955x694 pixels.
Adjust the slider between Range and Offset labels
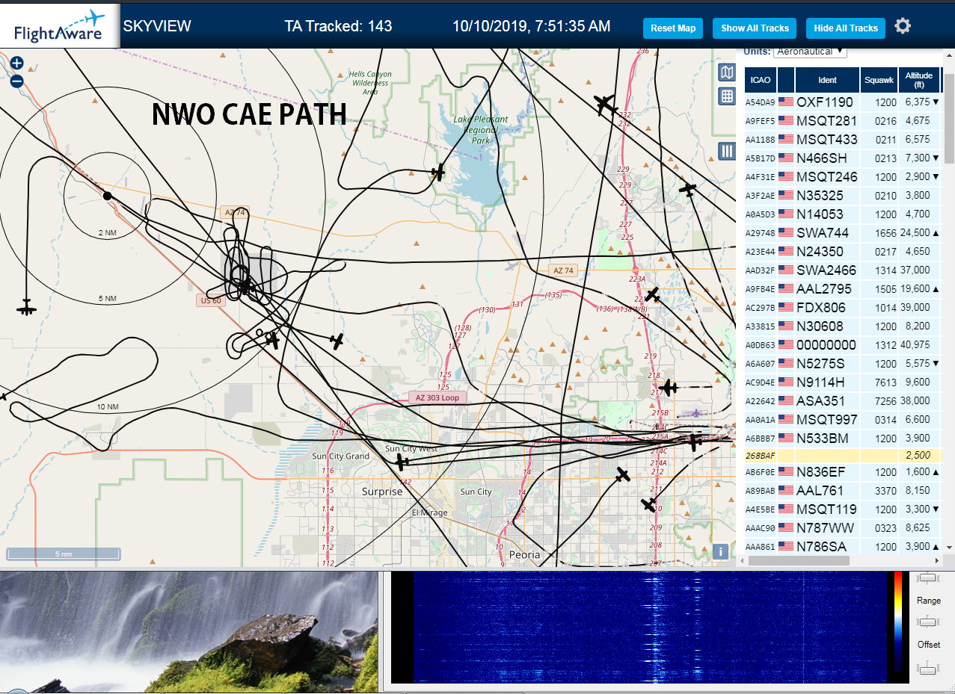point(928,622)
